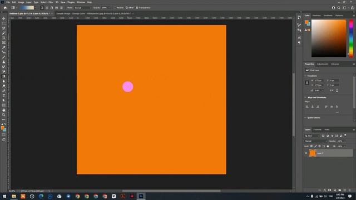Screen dimensions: 356x200
Task: Toggle link width and height chain
Action: [307, 83]
